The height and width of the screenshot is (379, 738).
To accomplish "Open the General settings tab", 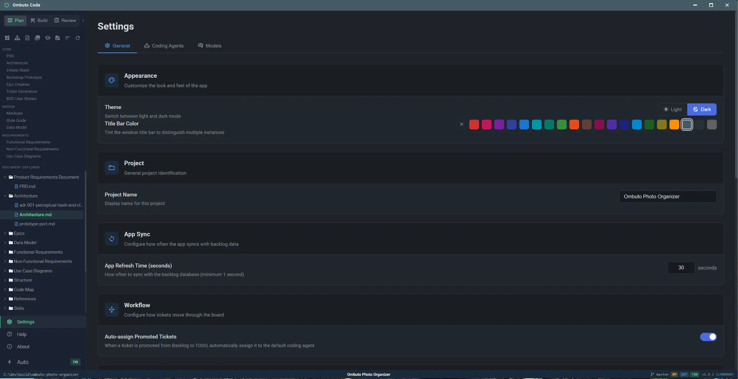I will coord(117,46).
